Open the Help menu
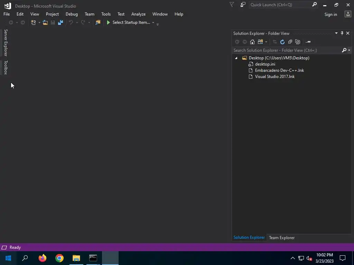Image resolution: width=354 pixels, height=265 pixels. point(179,14)
